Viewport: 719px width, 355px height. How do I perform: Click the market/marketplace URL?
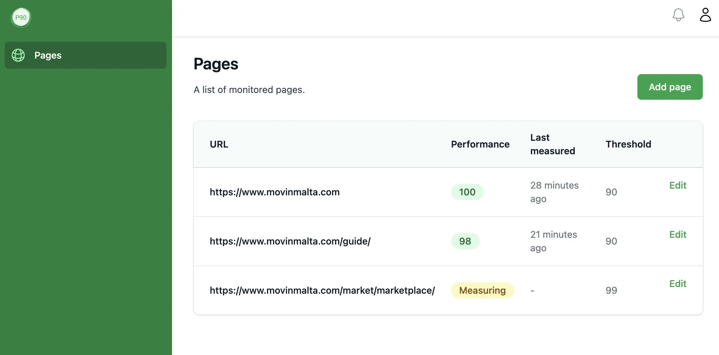coord(322,290)
